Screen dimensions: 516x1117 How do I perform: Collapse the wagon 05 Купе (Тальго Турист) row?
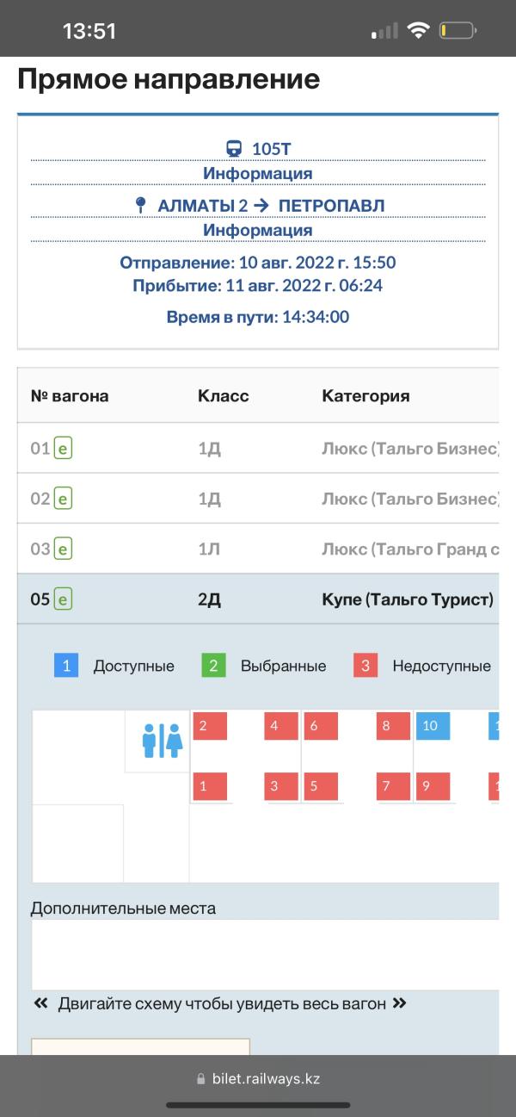(x=258, y=599)
